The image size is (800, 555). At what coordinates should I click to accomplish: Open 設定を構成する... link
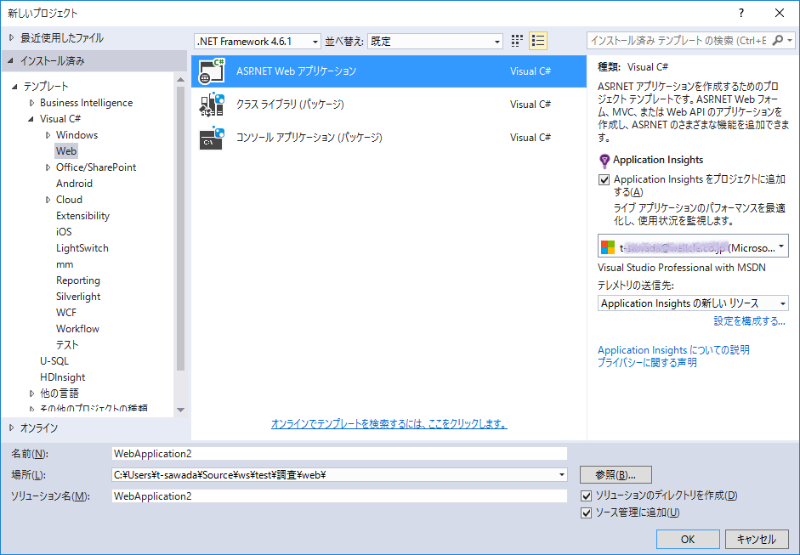point(749,321)
